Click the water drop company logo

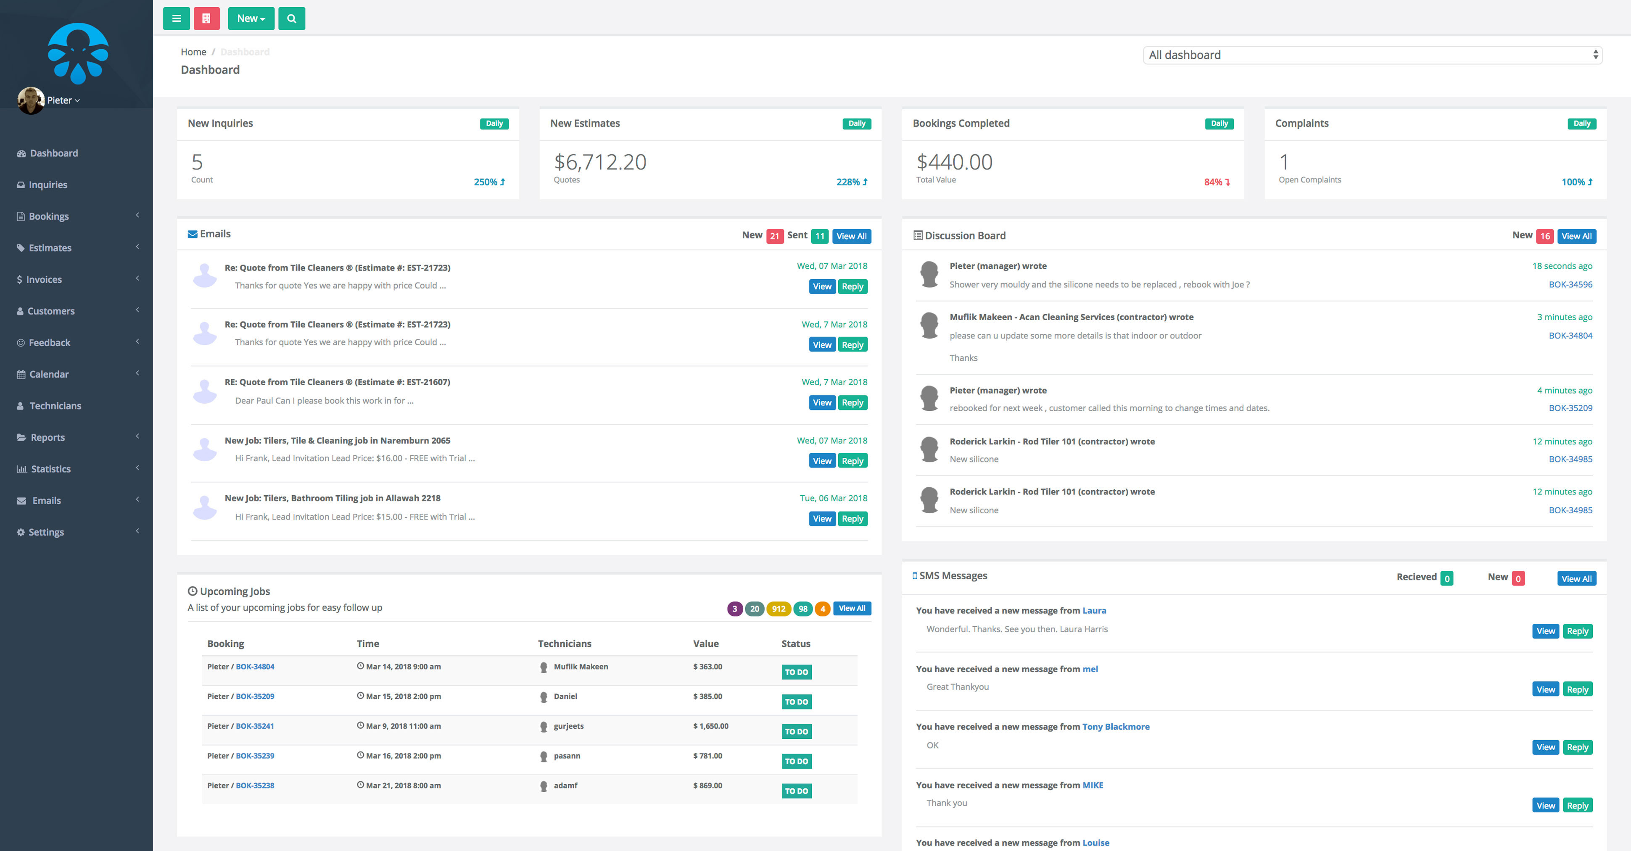(x=78, y=53)
